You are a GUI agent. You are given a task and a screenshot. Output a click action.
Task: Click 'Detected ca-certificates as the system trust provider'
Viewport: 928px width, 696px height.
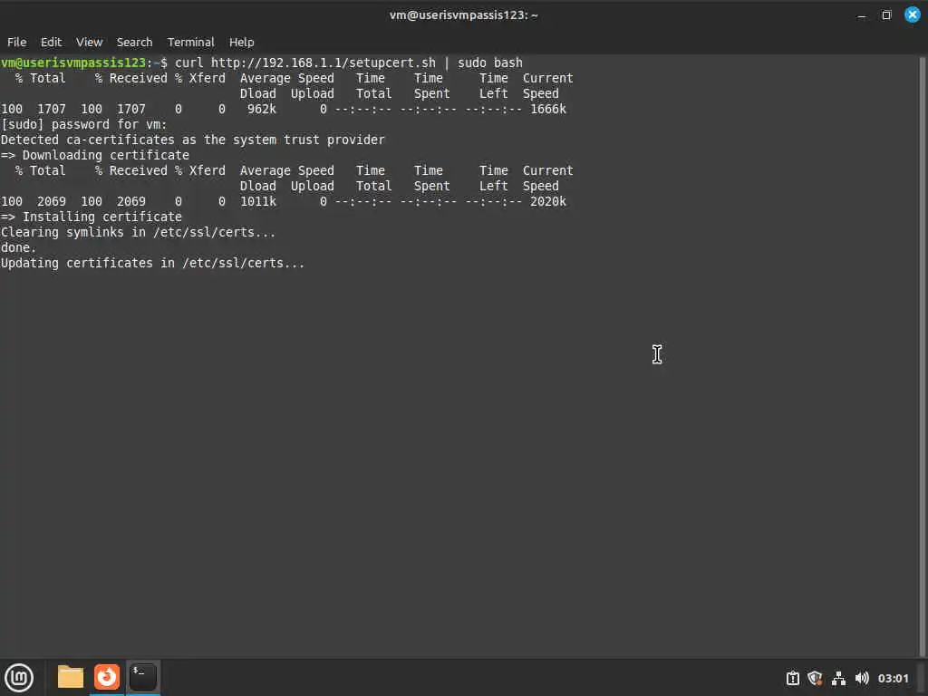192,140
